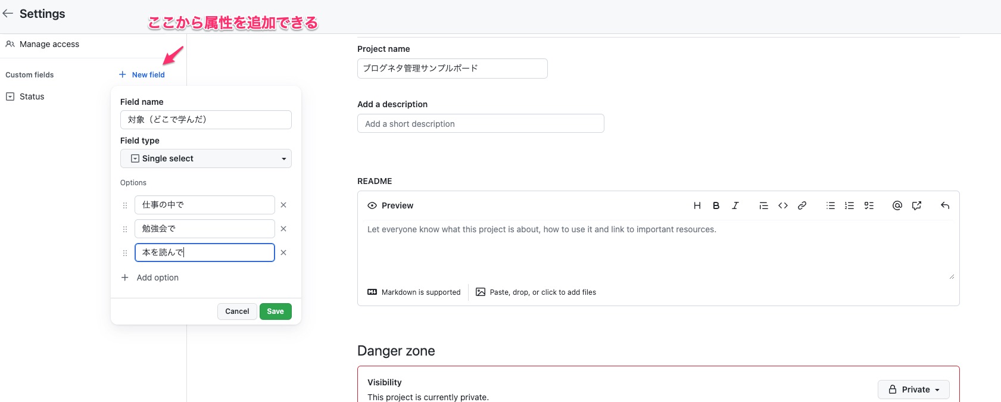
Task: Insert a quote in README
Action: [x=763, y=205]
